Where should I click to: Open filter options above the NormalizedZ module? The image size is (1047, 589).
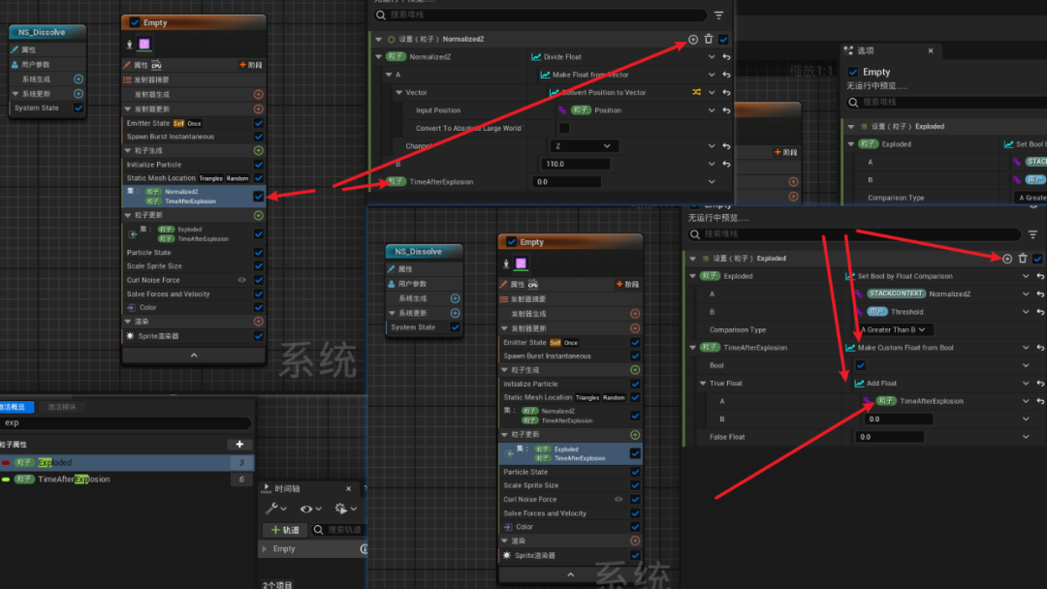[718, 15]
